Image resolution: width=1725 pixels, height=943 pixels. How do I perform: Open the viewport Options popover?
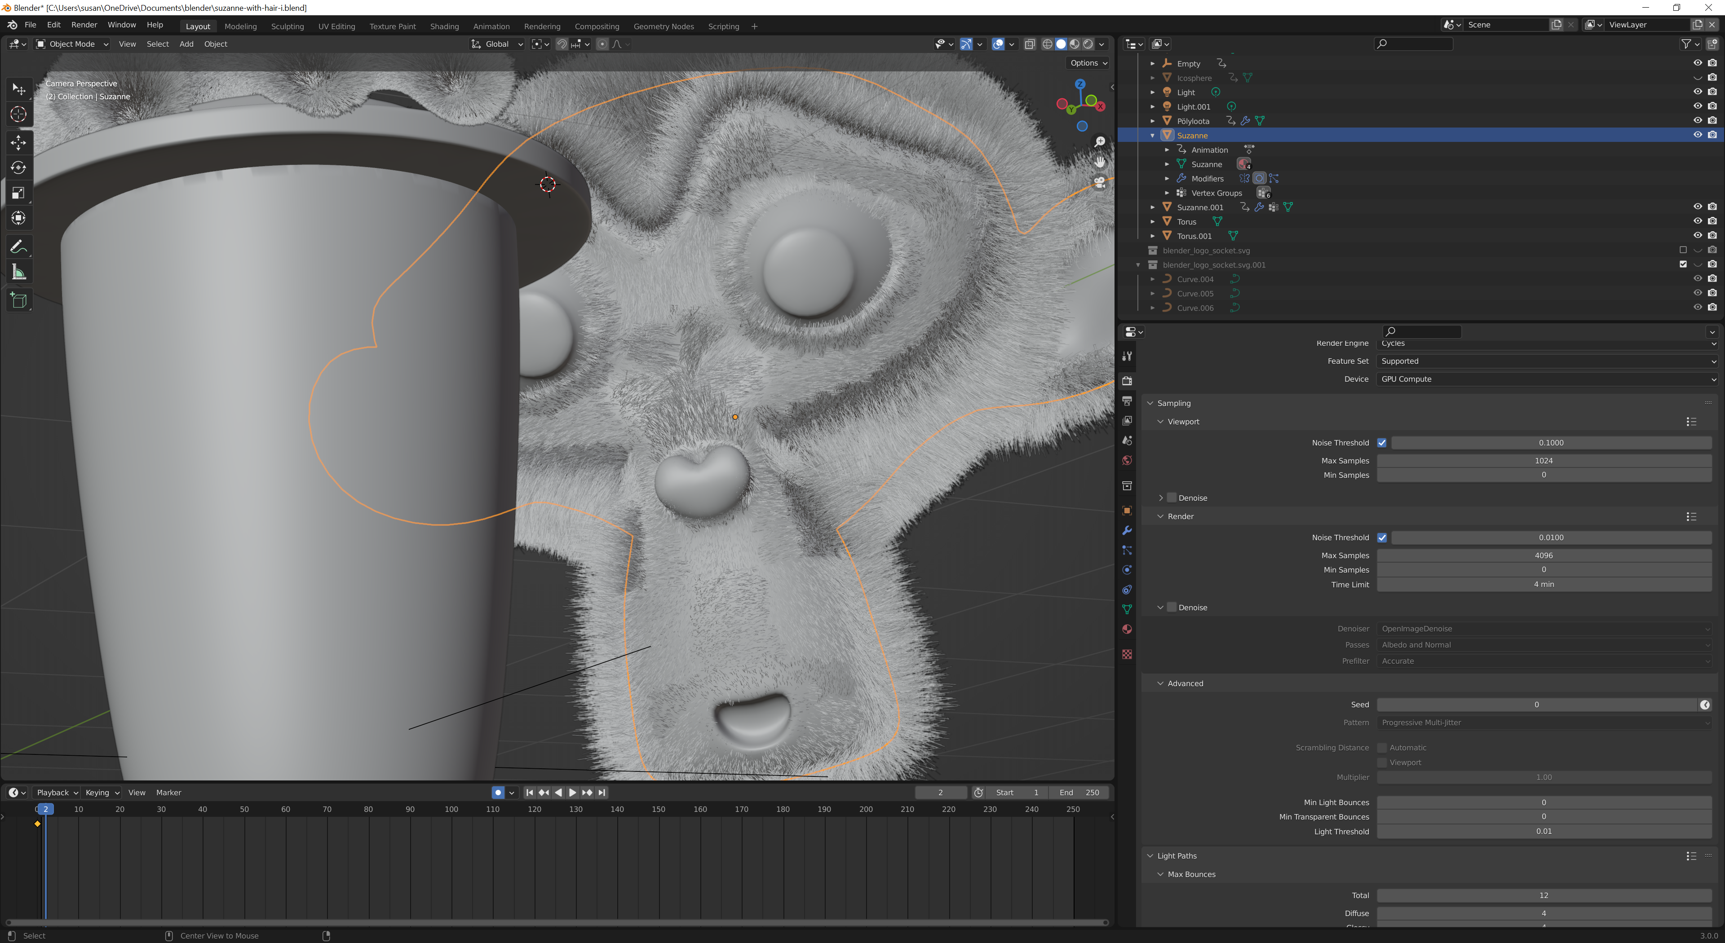(1088, 63)
